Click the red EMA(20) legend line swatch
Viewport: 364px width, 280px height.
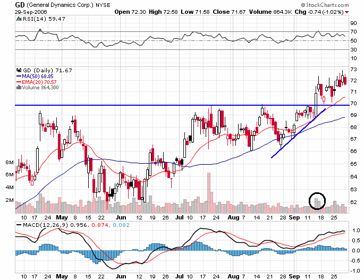[x=19, y=82]
